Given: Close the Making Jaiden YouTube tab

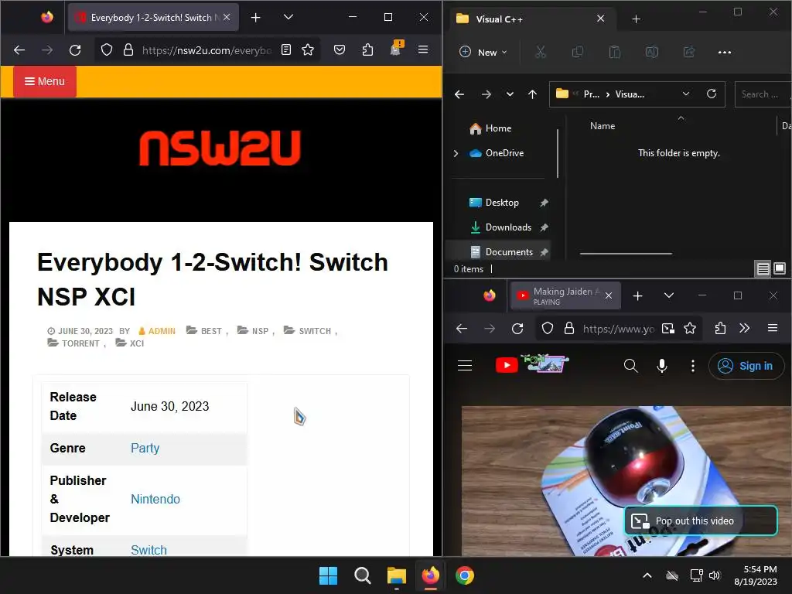Looking at the screenshot, I should (x=609, y=296).
